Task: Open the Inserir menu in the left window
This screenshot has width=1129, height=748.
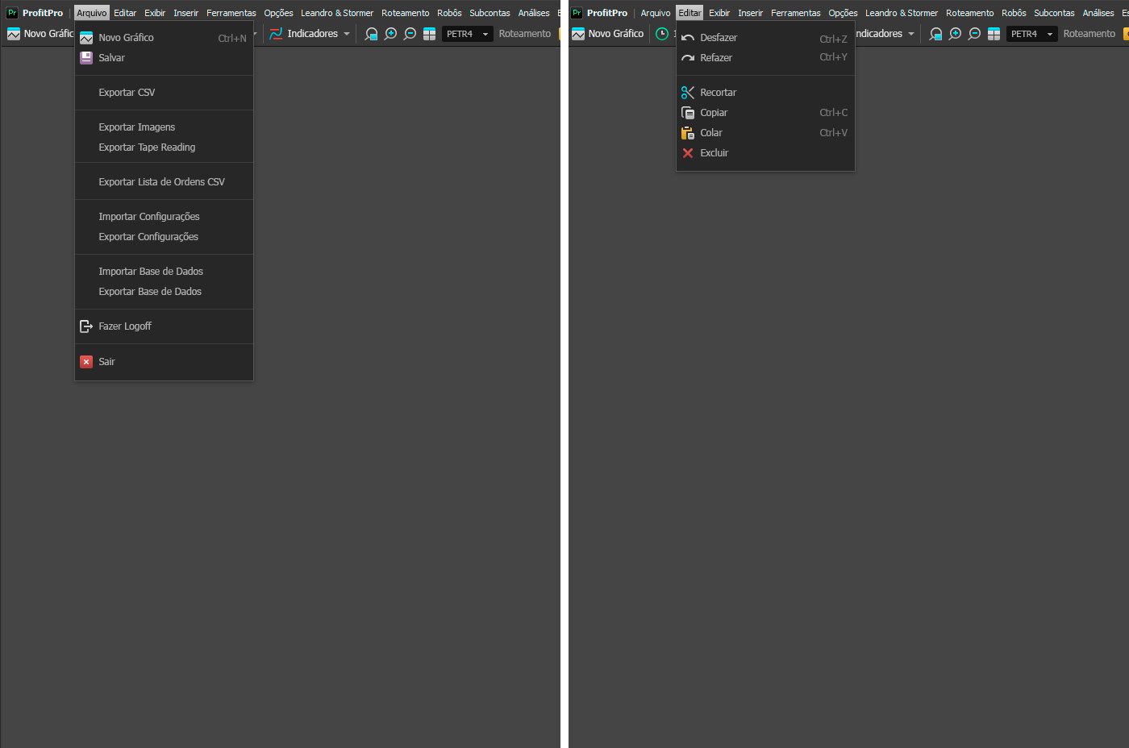Action: tap(185, 13)
